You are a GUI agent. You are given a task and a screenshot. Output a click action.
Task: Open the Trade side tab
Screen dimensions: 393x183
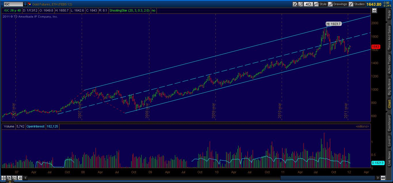pyautogui.click(x=390, y=15)
